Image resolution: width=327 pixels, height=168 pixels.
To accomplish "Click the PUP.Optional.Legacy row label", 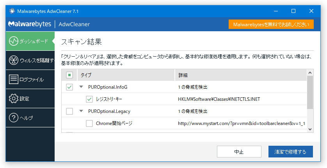I will 109,111.
